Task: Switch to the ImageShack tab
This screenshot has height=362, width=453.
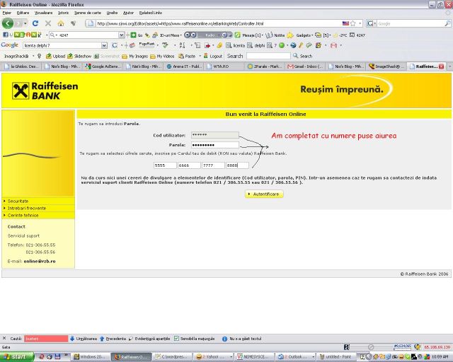Action: tap(386, 66)
